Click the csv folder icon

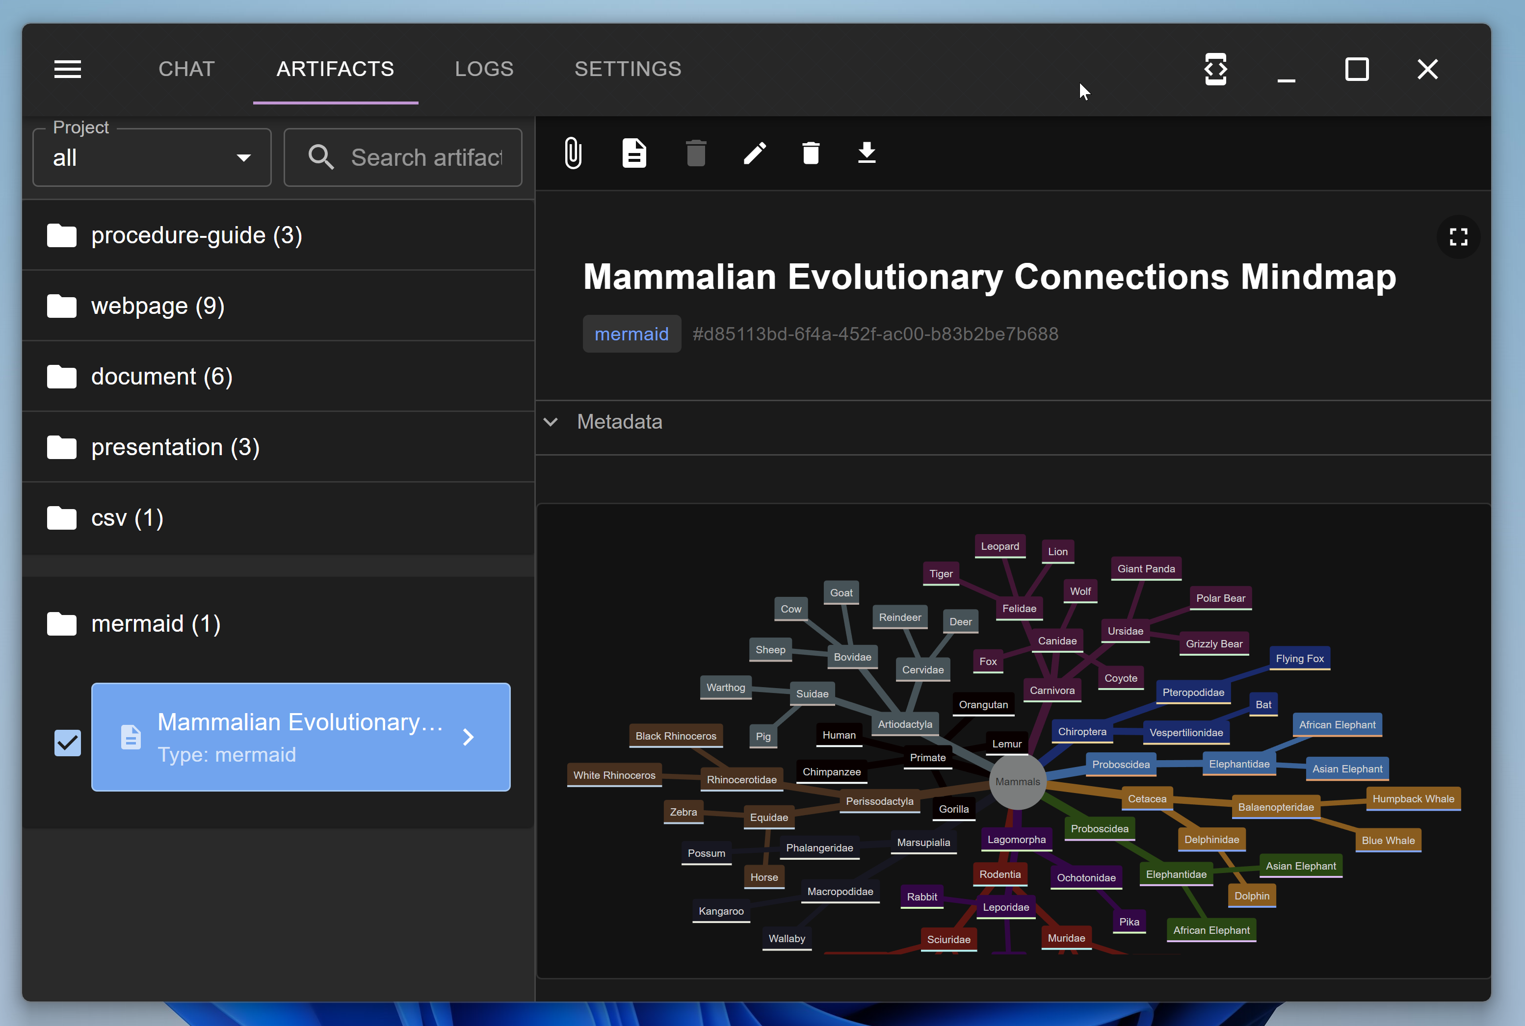coord(61,518)
